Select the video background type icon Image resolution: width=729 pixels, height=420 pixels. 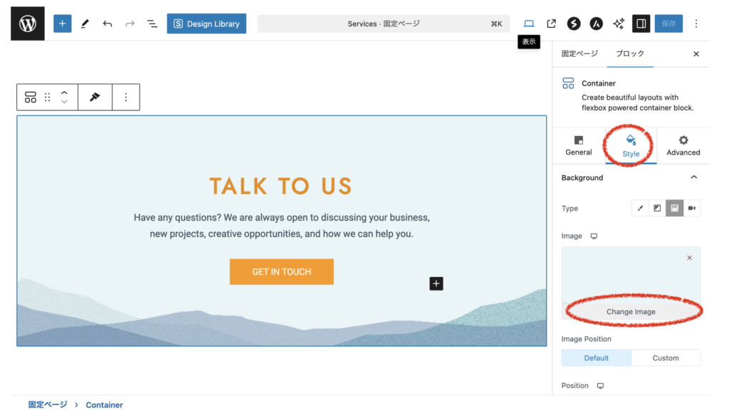(691, 209)
